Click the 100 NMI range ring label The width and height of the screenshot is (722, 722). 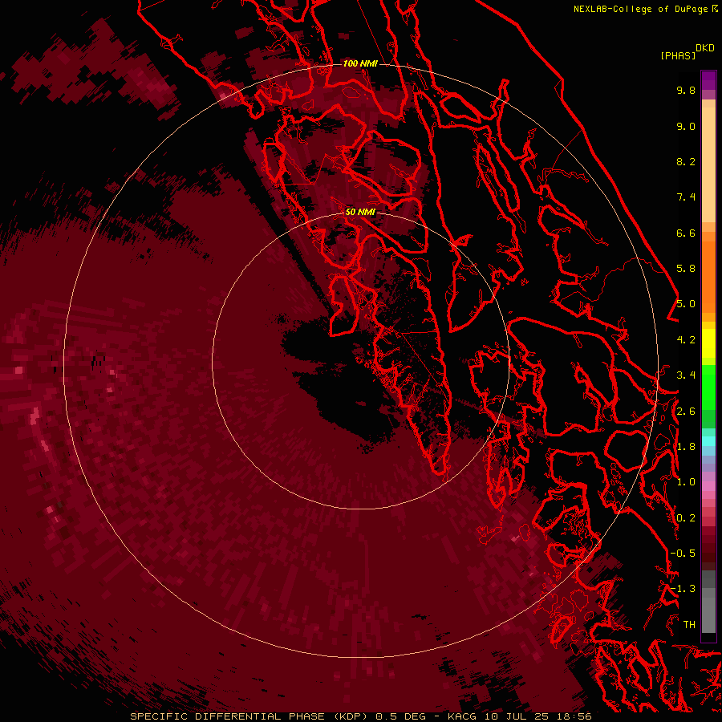click(x=360, y=63)
